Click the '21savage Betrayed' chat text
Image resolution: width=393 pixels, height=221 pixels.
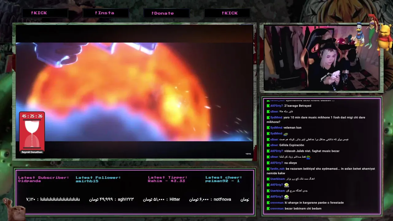click(298, 106)
